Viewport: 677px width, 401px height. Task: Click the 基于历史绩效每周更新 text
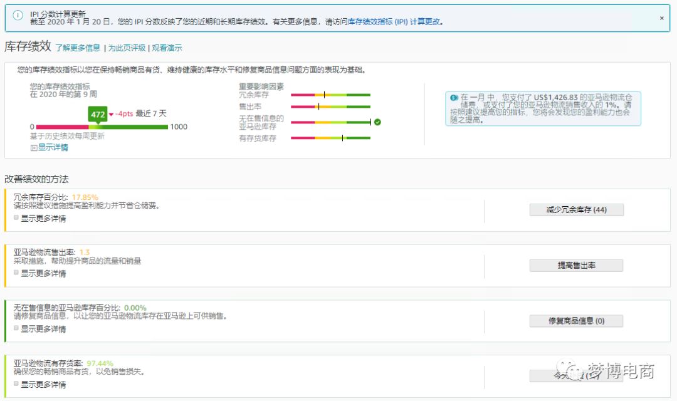(67, 136)
